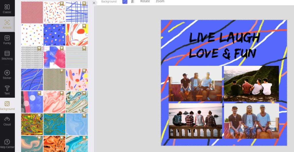
Task: Open the Classic collage layouts
Action: [x=7, y=9]
